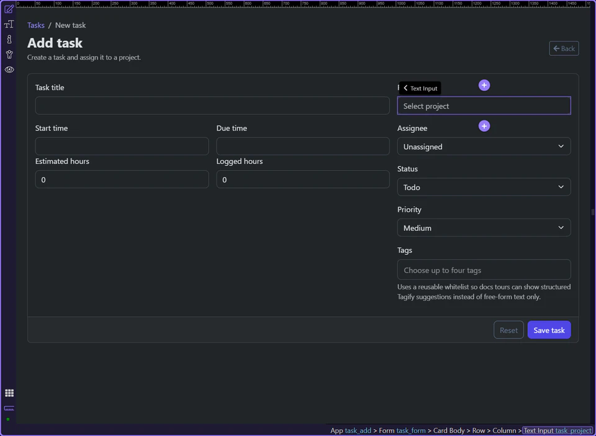Viewport: 596px width, 436px height.
Task: Open the info panel from the sidebar
Action: 9,39
